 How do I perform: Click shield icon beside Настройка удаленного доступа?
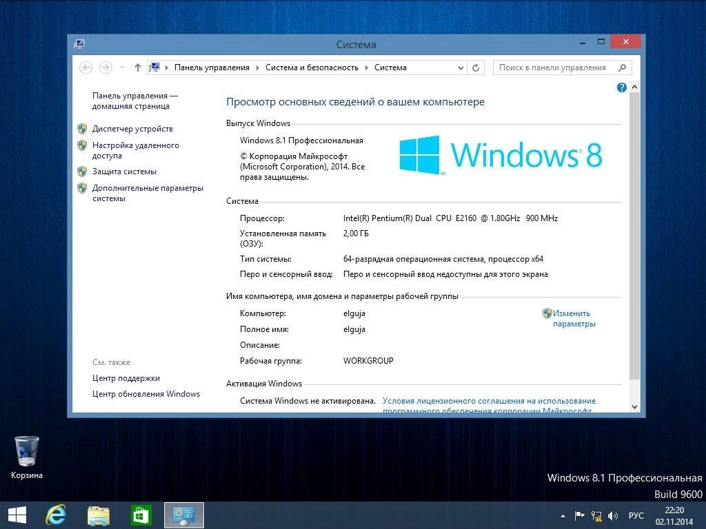(x=82, y=145)
